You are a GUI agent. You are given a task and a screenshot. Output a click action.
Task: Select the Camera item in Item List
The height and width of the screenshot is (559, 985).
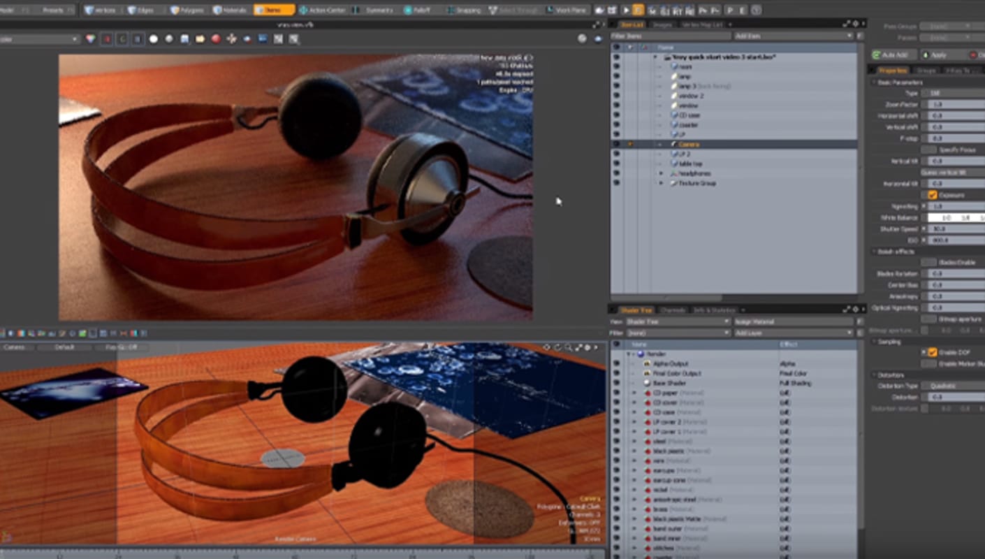[688, 144]
